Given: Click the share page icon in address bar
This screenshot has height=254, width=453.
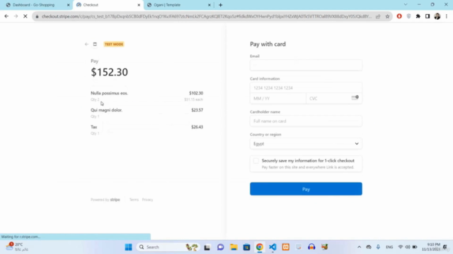Looking at the screenshot, I should [378, 16].
